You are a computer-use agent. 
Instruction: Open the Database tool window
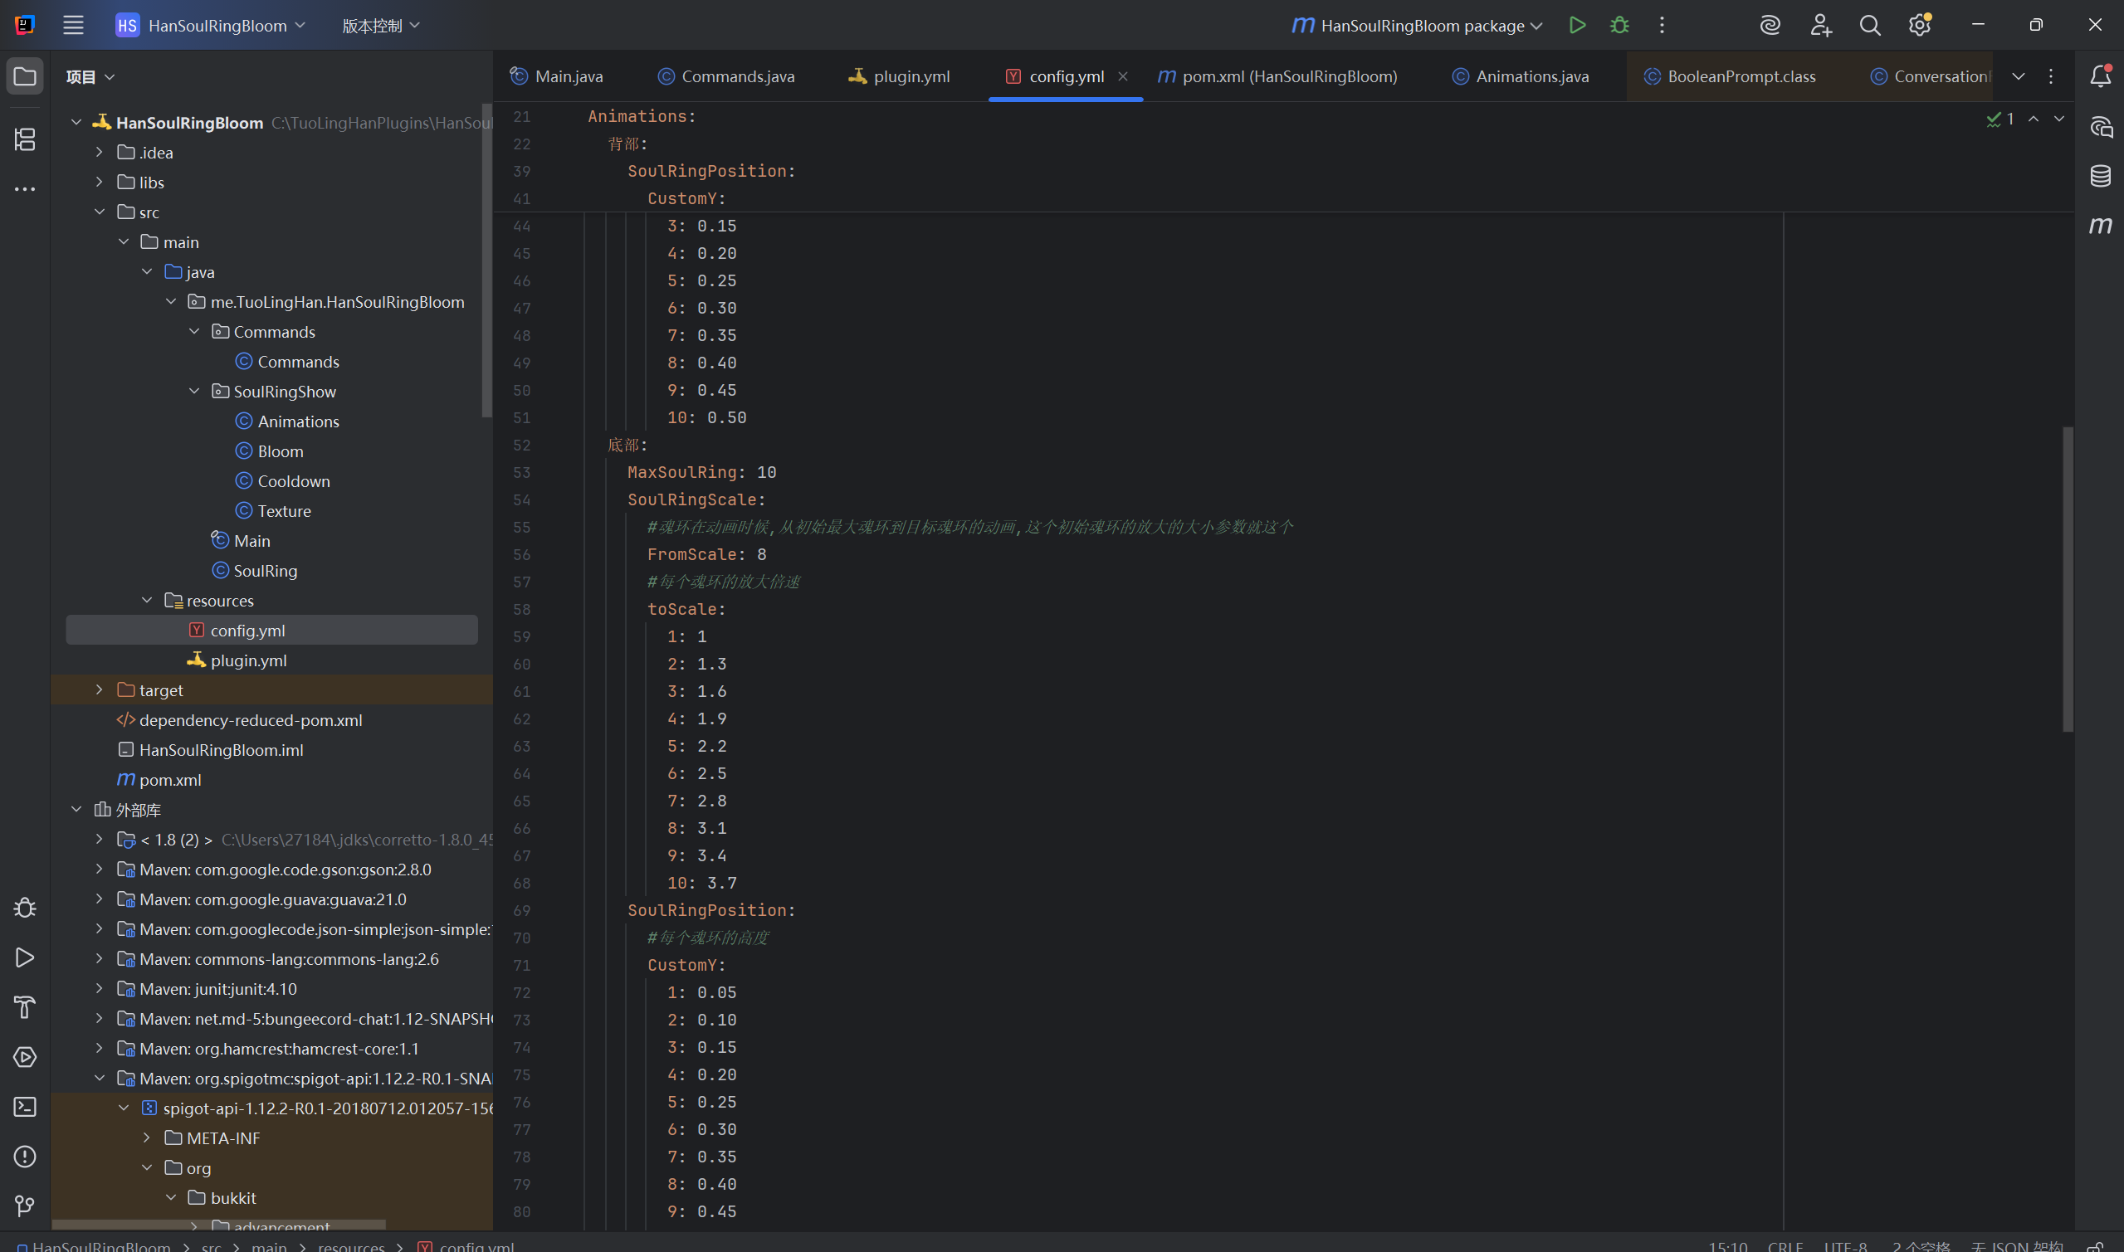tap(2101, 177)
